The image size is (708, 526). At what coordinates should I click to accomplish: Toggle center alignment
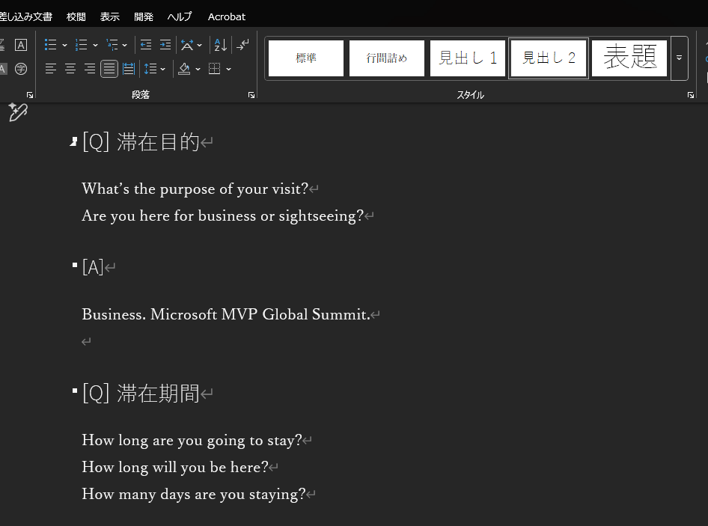[x=70, y=69]
